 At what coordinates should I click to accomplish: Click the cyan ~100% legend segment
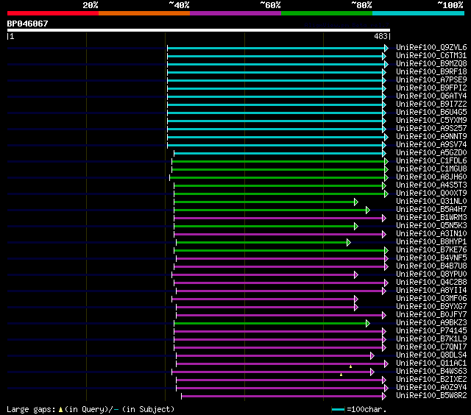coord(419,13)
